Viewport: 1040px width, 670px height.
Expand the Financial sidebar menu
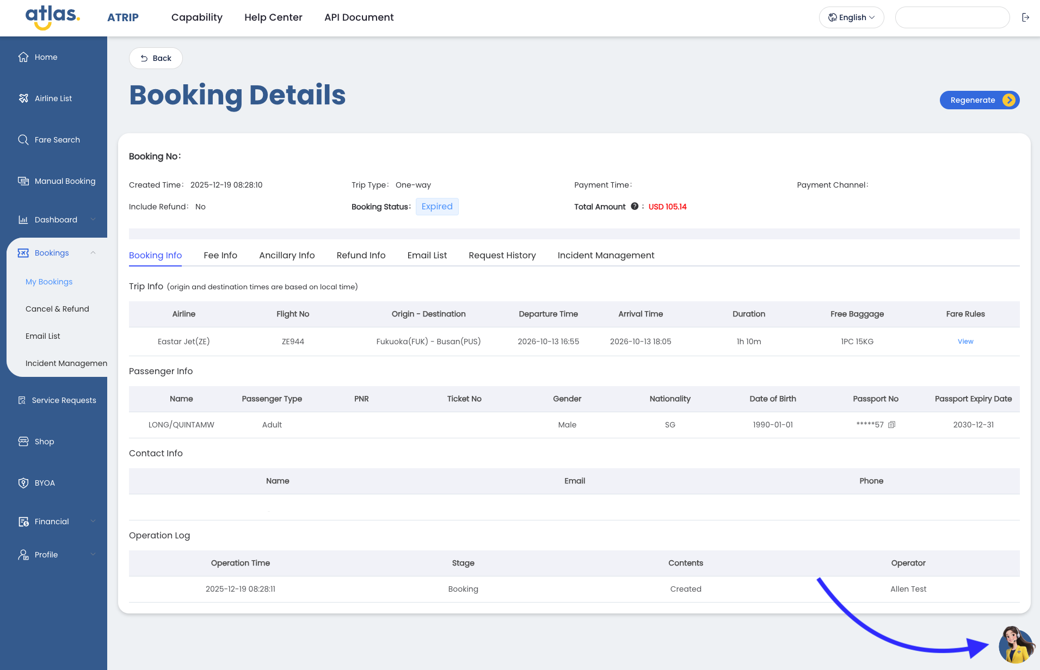point(93,522)
